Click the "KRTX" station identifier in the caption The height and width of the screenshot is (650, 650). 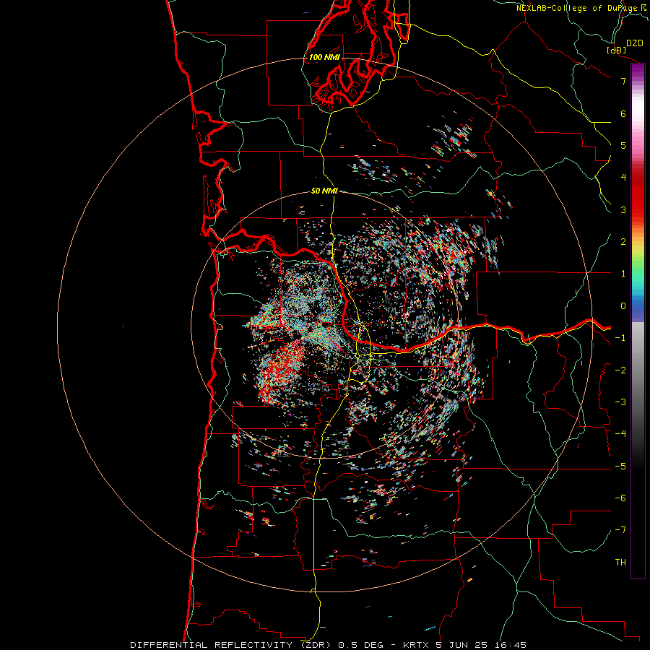[x=416, y=645]
